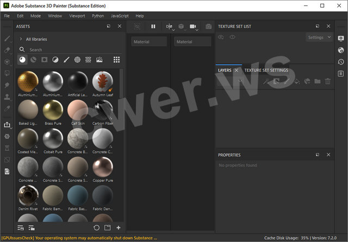Open Display settings icon on right dock
This screenshot has height=242, width=348.
pyautogui.click(x=341, y=38)
